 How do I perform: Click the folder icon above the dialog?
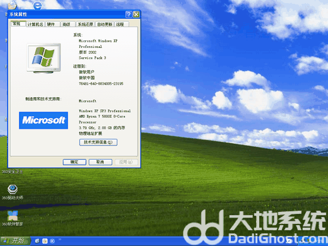coord(12,5)
